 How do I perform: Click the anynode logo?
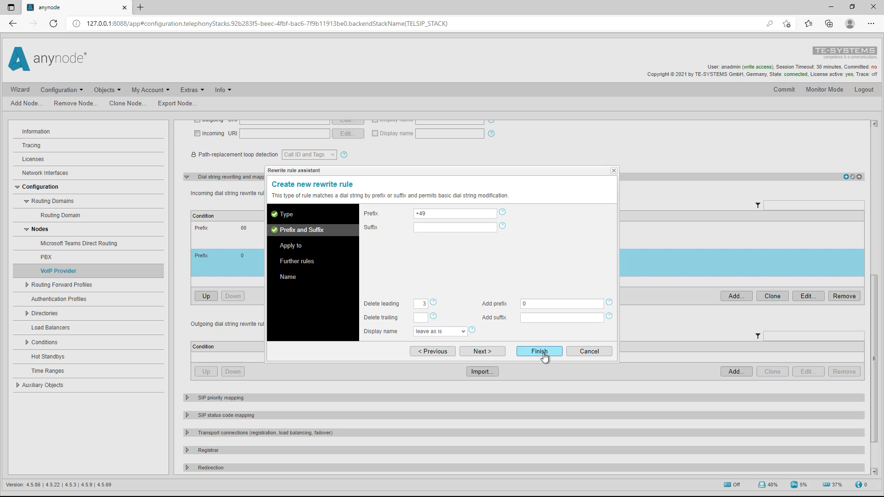[47, 59]
